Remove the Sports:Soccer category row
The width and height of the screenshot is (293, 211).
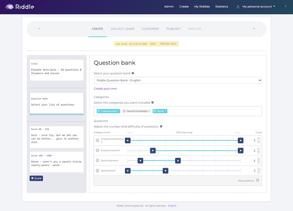[97, 171]
